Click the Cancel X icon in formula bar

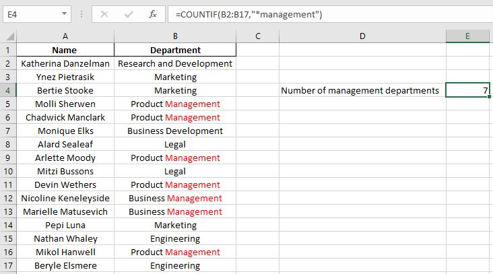pyautogui.click(x=104, y=13)
